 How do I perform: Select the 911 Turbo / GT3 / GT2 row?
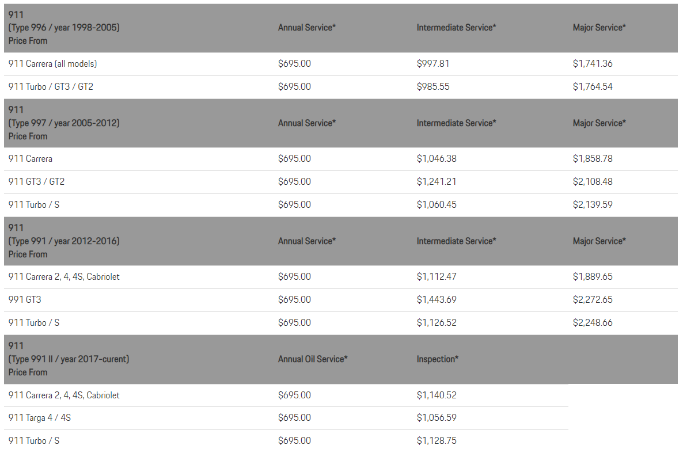(51, 86)
